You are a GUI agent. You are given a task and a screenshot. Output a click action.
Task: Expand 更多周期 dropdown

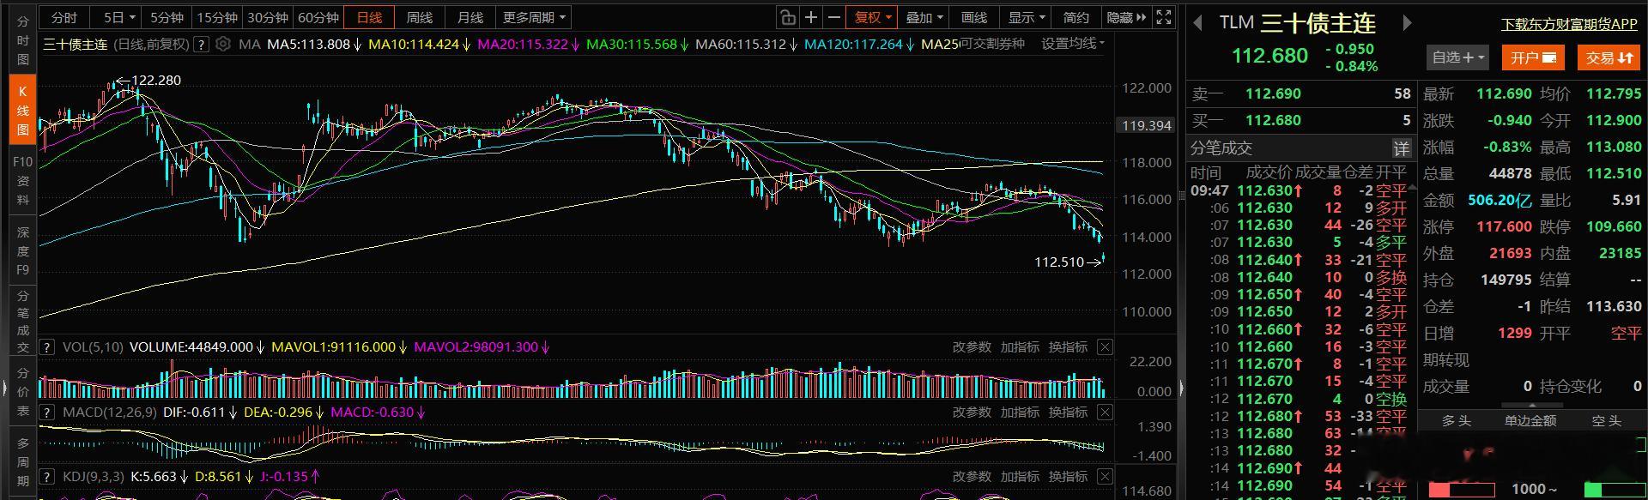(x=534, y=17)
